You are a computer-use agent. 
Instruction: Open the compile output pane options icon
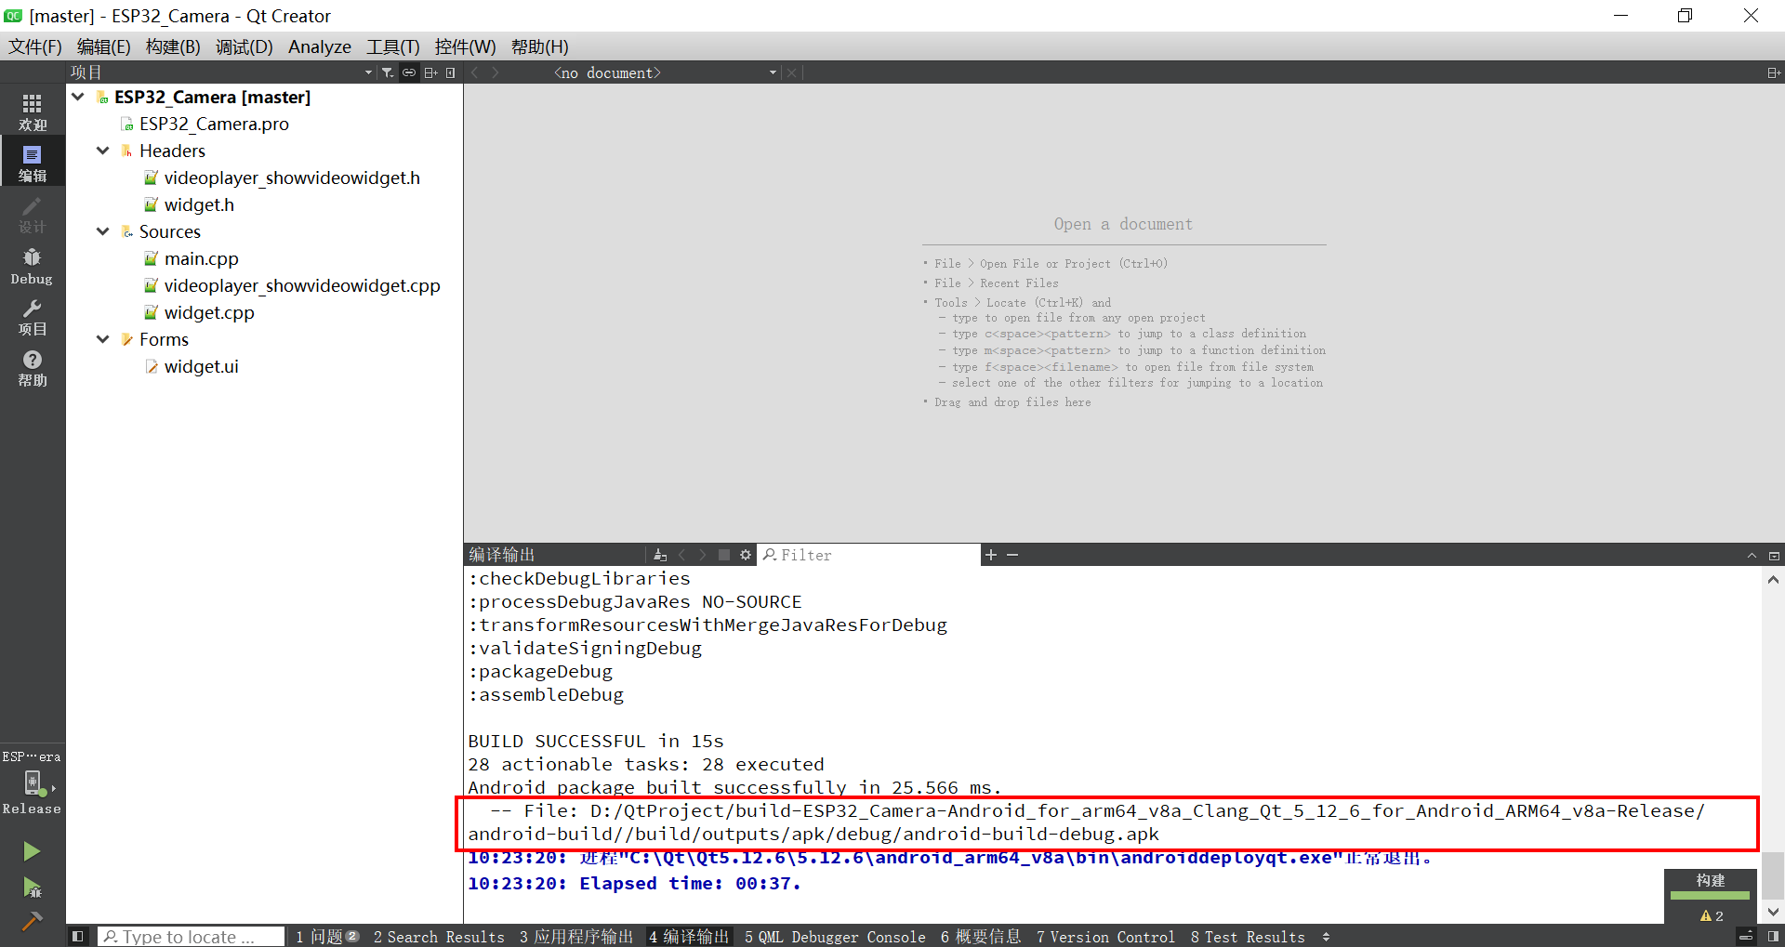(x=660, y=555)
